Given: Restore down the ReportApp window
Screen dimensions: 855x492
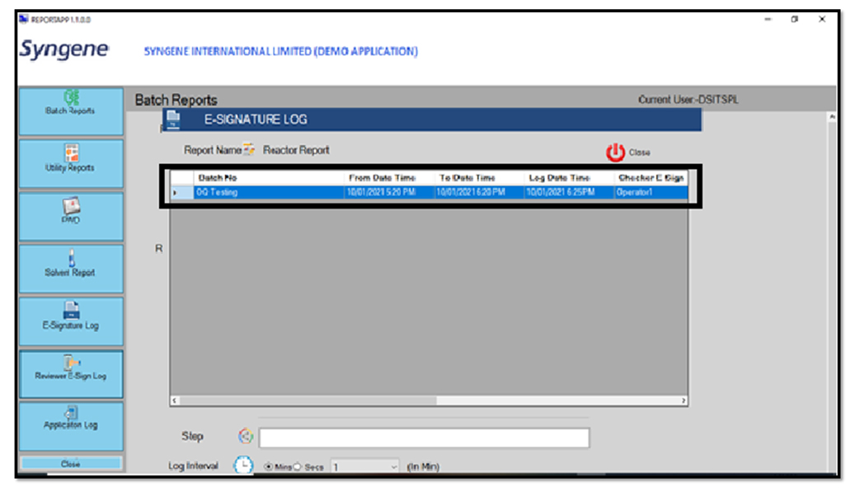Looking at the screenshot, I should point(795,19).
